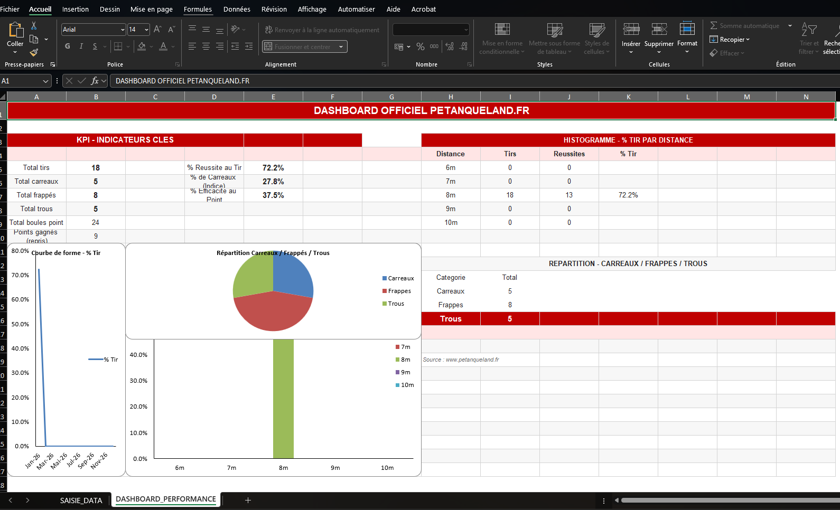Open the number format dropdown
Screen dimensions: 840x510
465,30
